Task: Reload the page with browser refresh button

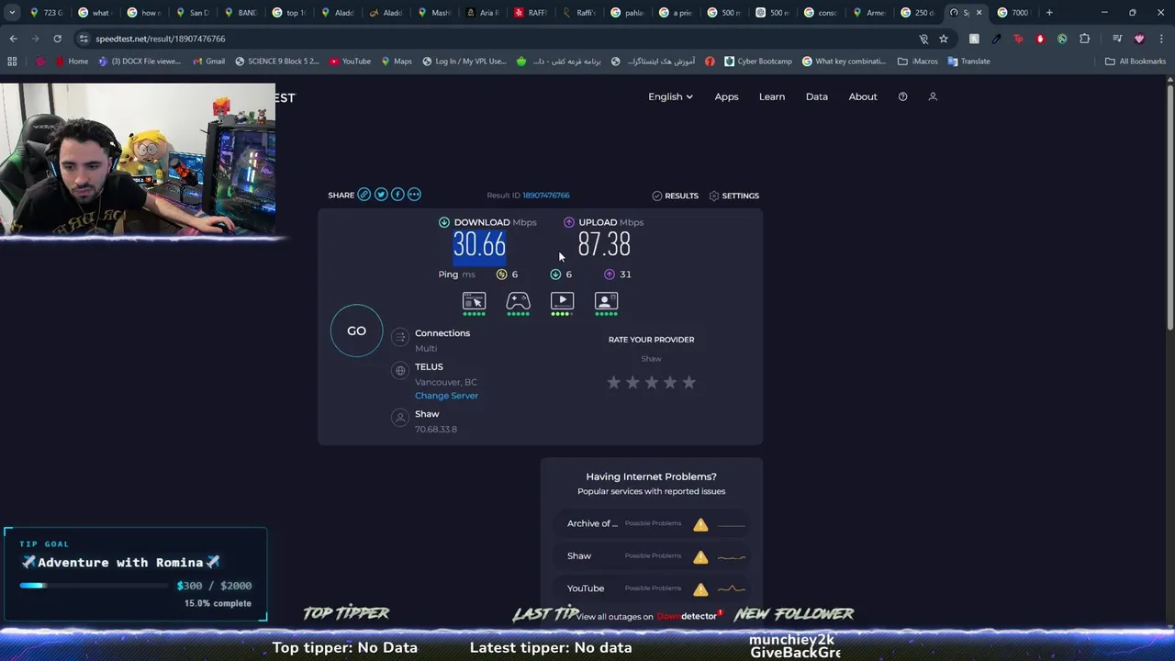Action: pyautogui.click(x=57, y=39)
